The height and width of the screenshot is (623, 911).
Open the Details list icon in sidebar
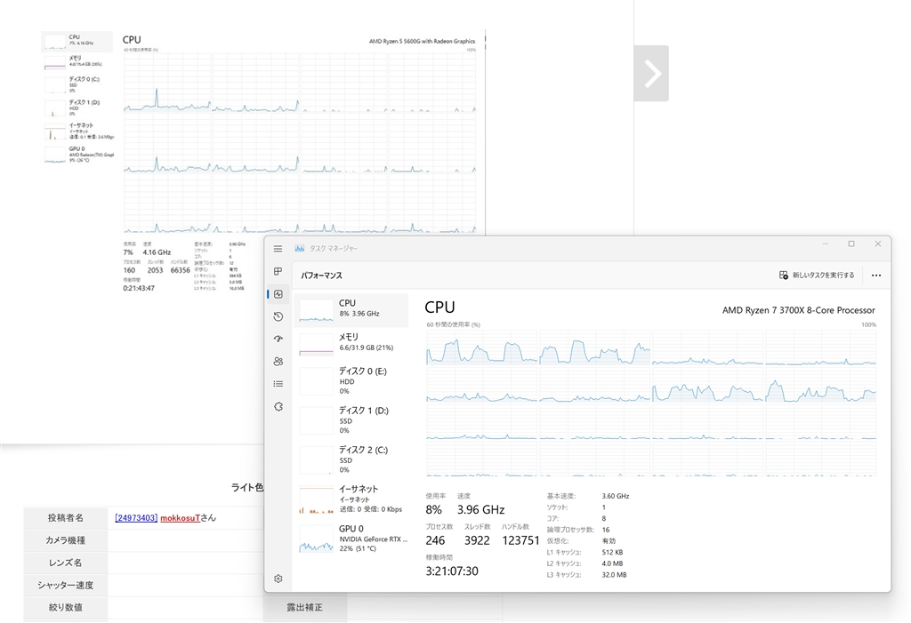[x=278, y=384]
